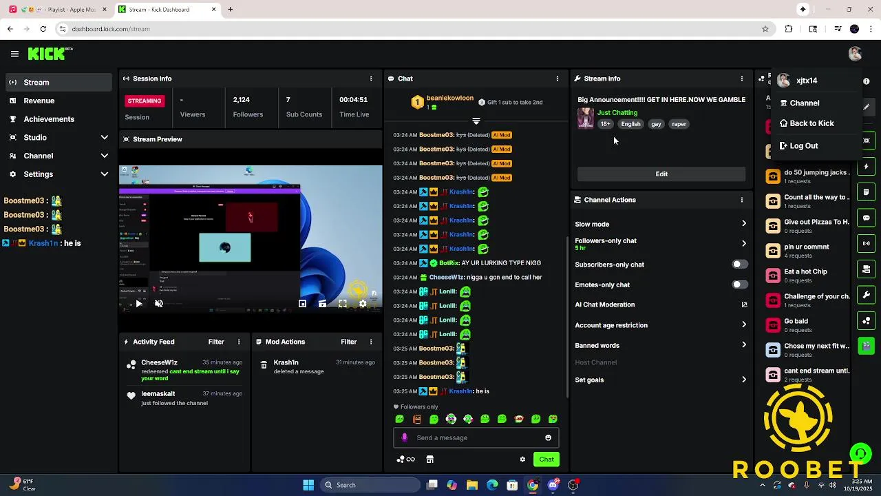Click the pencil edit icon in right toolbar

click(x=867, y=107)
